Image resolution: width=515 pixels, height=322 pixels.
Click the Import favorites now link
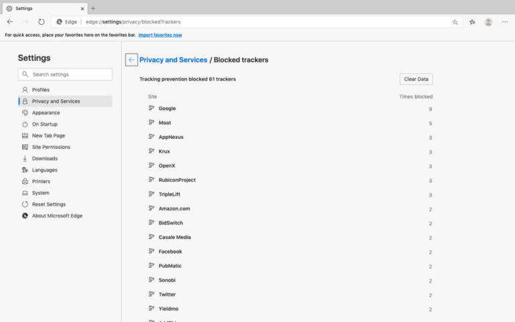tap(160, 35)
